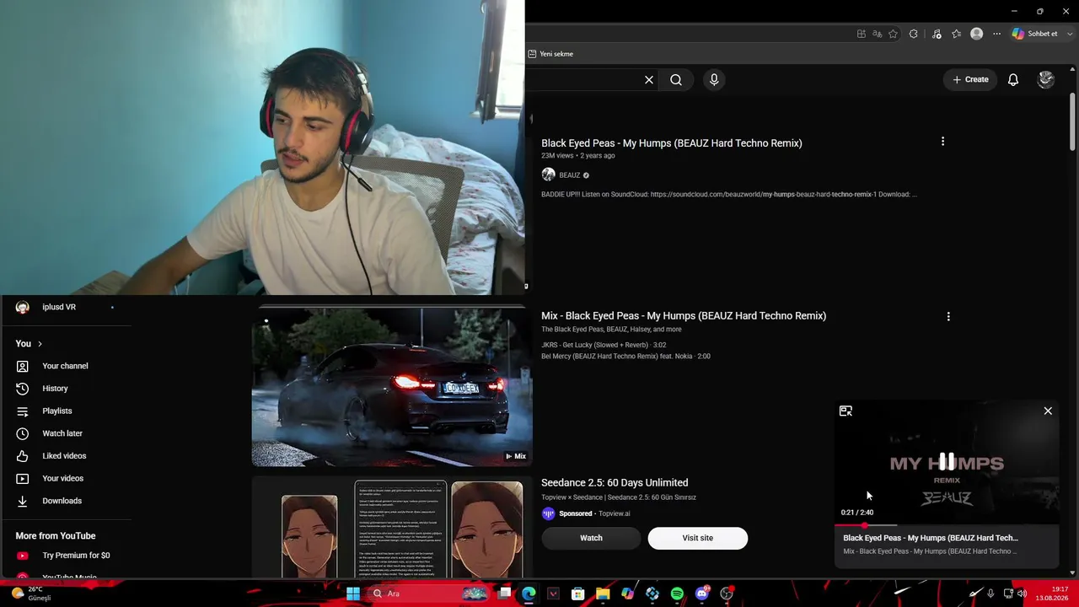1079x607 pixels.
Task: Open OBS Studio from the taskbar
Action: click(x=727, y=594)
